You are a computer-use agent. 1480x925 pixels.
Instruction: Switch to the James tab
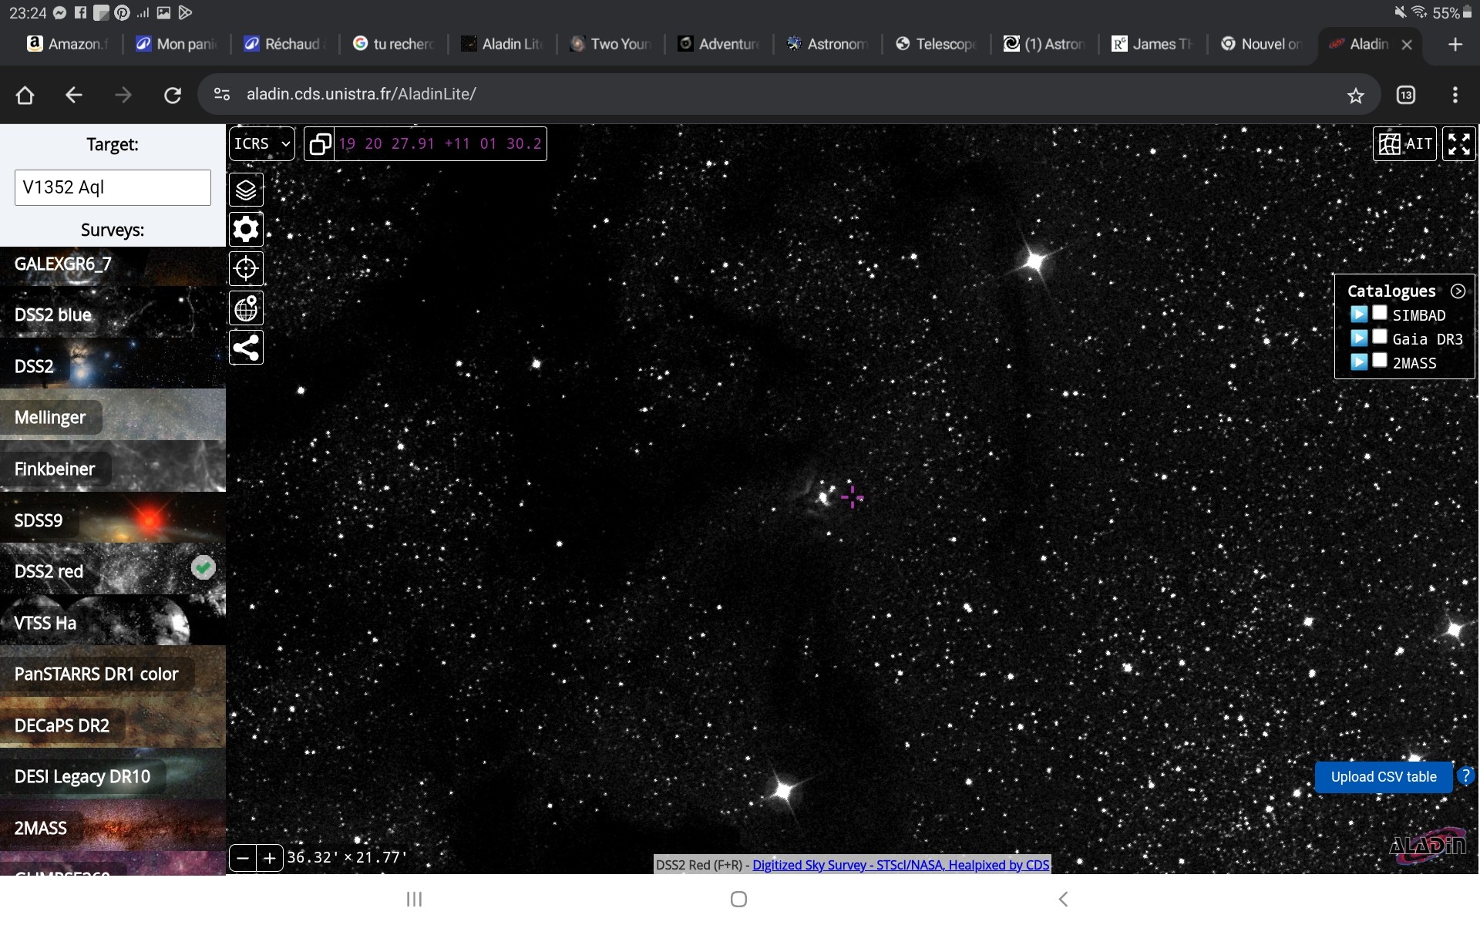(1152, 44)
